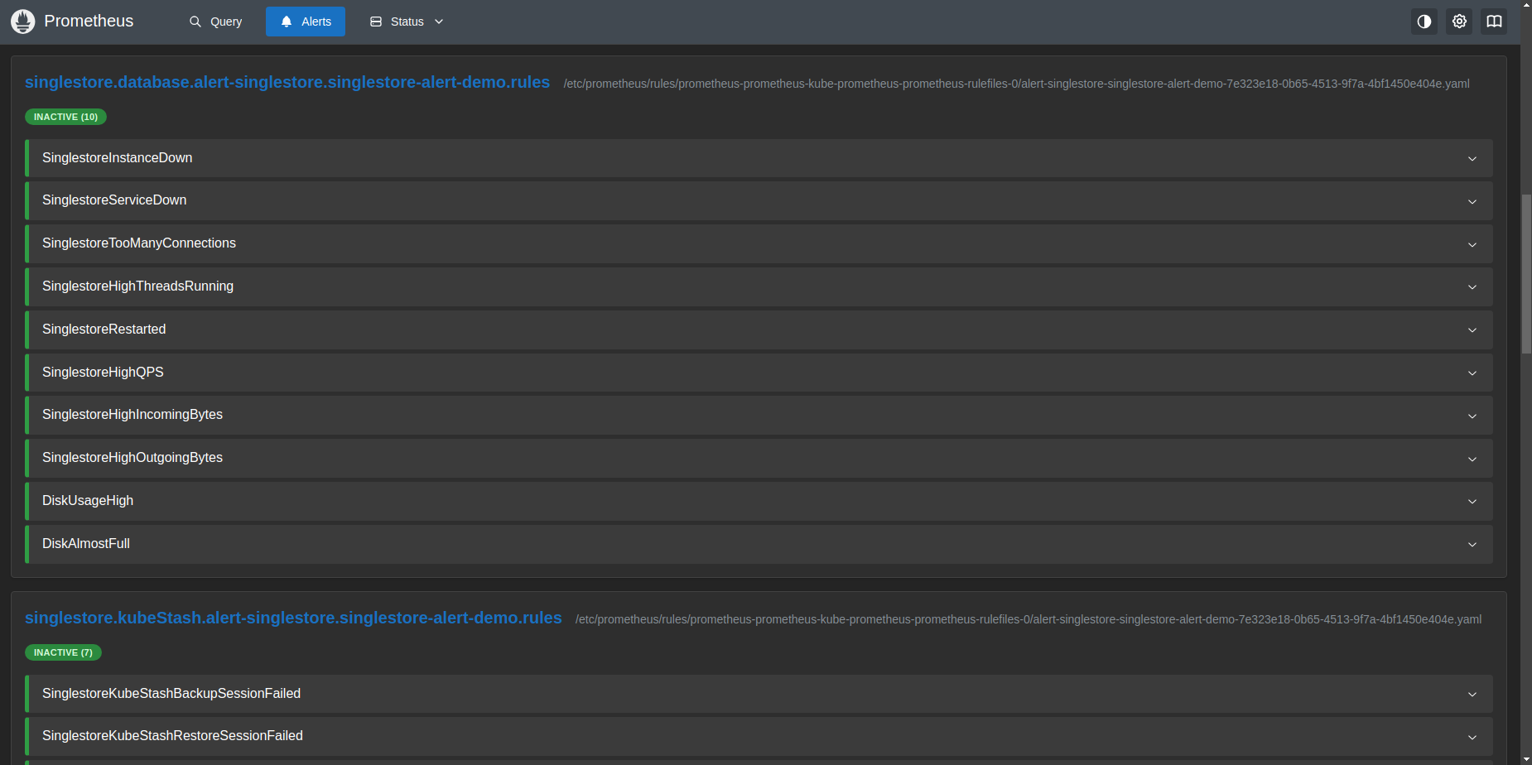
Task: Select SinglestoreKubeStashRestoreSessionFailed rule name
Action: [x=172, y=735]
